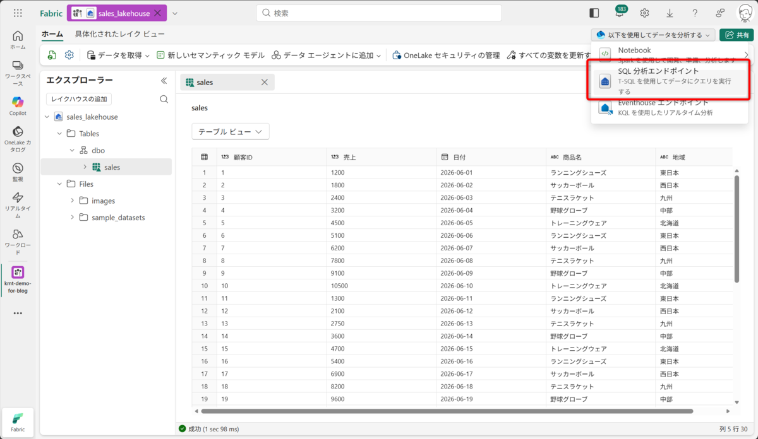This screenshot has height=439, width=758.
Task: Click the table grid select-all icon
Action: [x=204, y=157]
